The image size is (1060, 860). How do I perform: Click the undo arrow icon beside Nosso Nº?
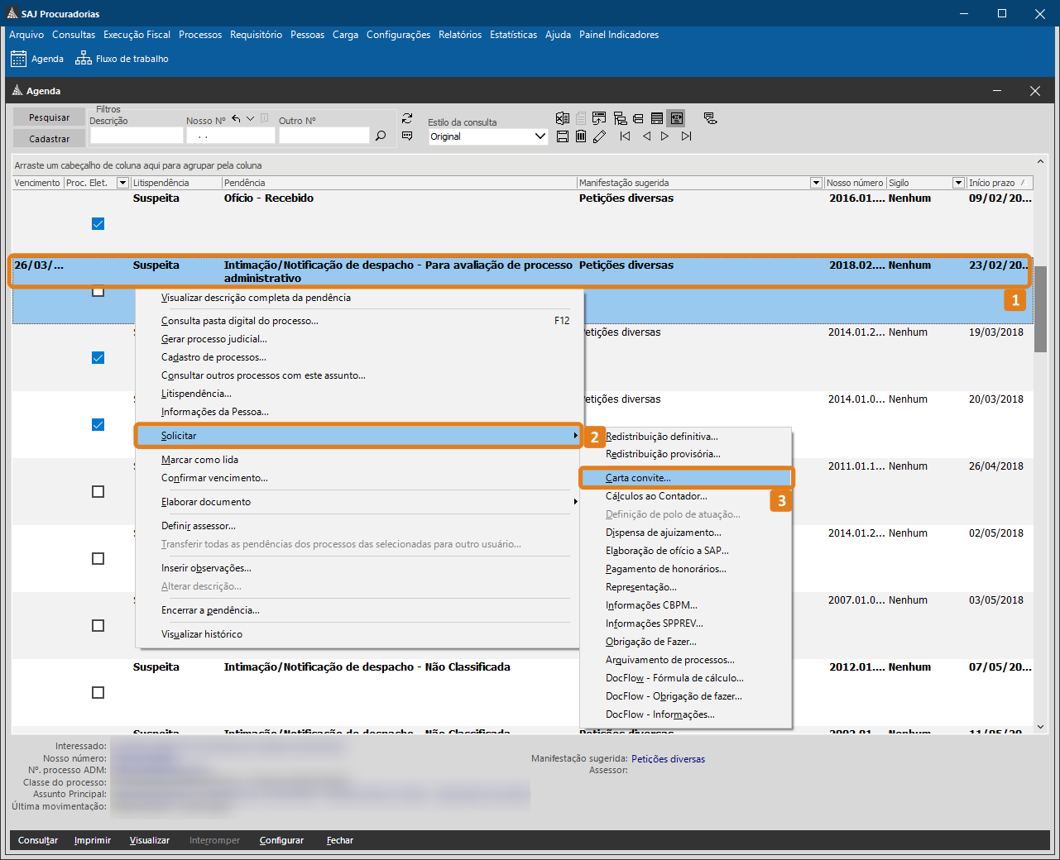(236, 119)
